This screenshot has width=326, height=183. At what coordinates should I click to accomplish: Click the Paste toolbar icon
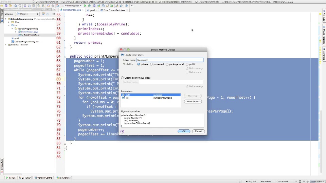34,6
